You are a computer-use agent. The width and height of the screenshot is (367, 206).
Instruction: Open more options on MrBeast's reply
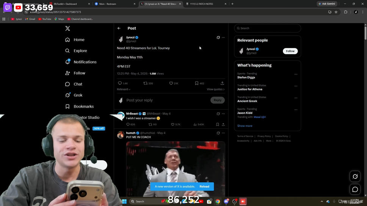click(223, 114)
